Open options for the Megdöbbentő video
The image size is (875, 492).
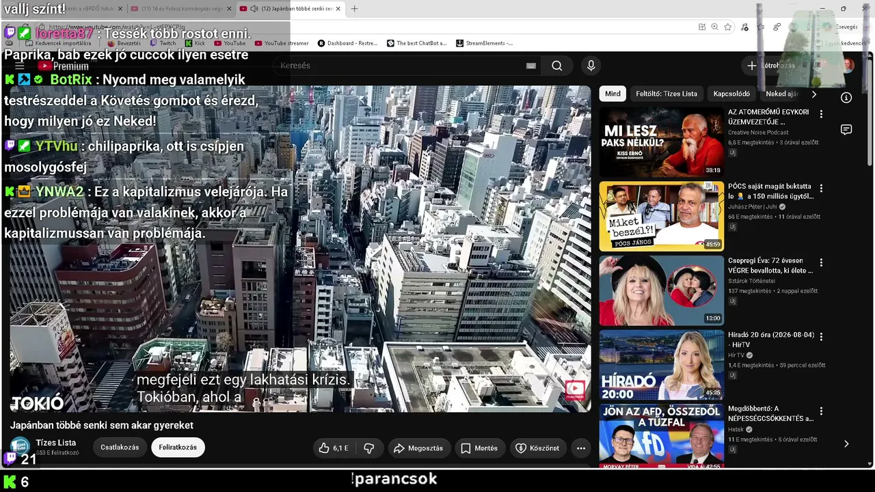click(821, 412)
